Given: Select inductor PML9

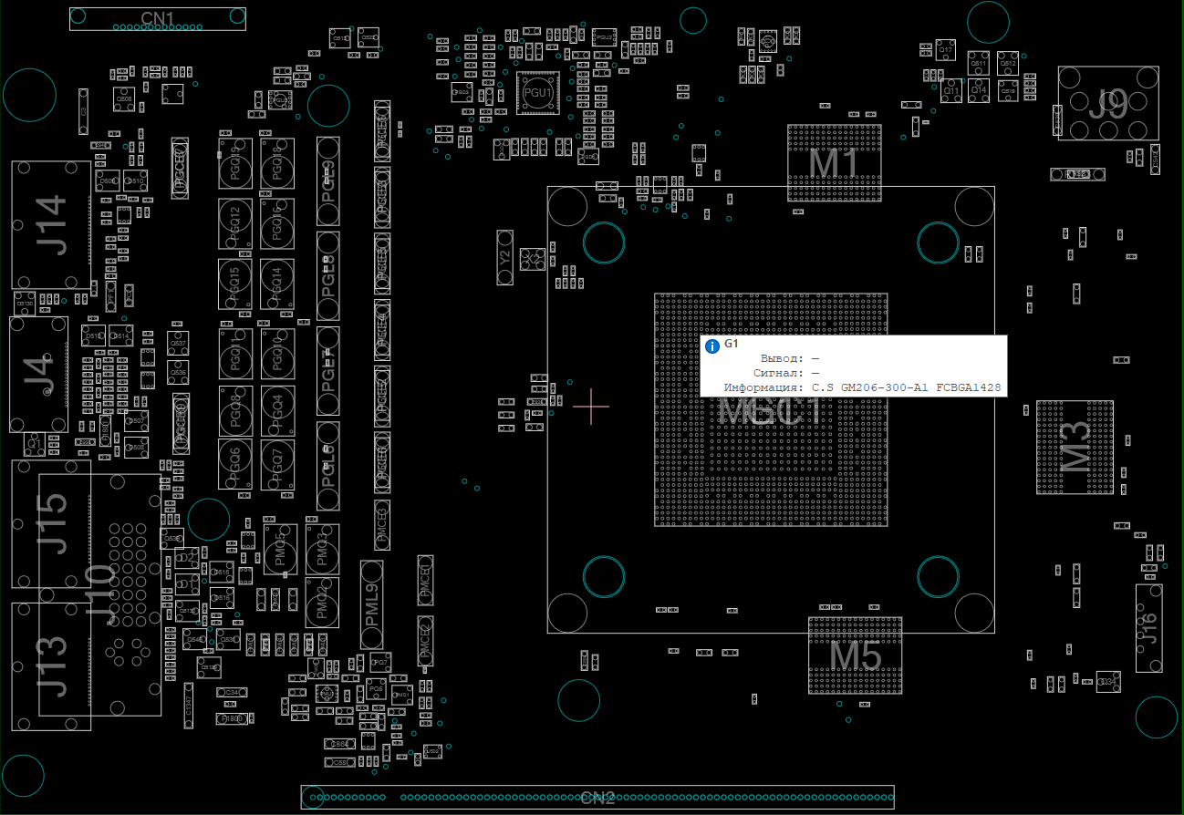Looking at the screenshot, I should (371, 605).
